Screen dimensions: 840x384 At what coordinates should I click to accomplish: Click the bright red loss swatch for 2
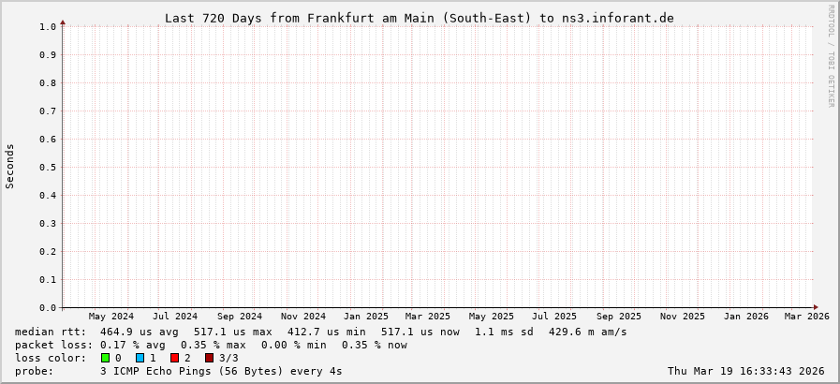174,358
